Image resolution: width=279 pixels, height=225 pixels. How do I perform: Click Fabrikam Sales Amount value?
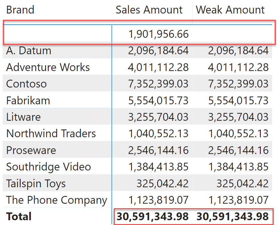(158, 100)
